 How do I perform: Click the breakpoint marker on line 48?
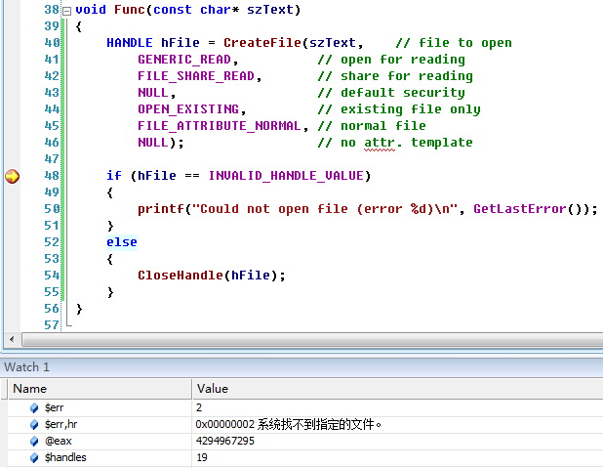pyautogui.click(x=12, y=177)
